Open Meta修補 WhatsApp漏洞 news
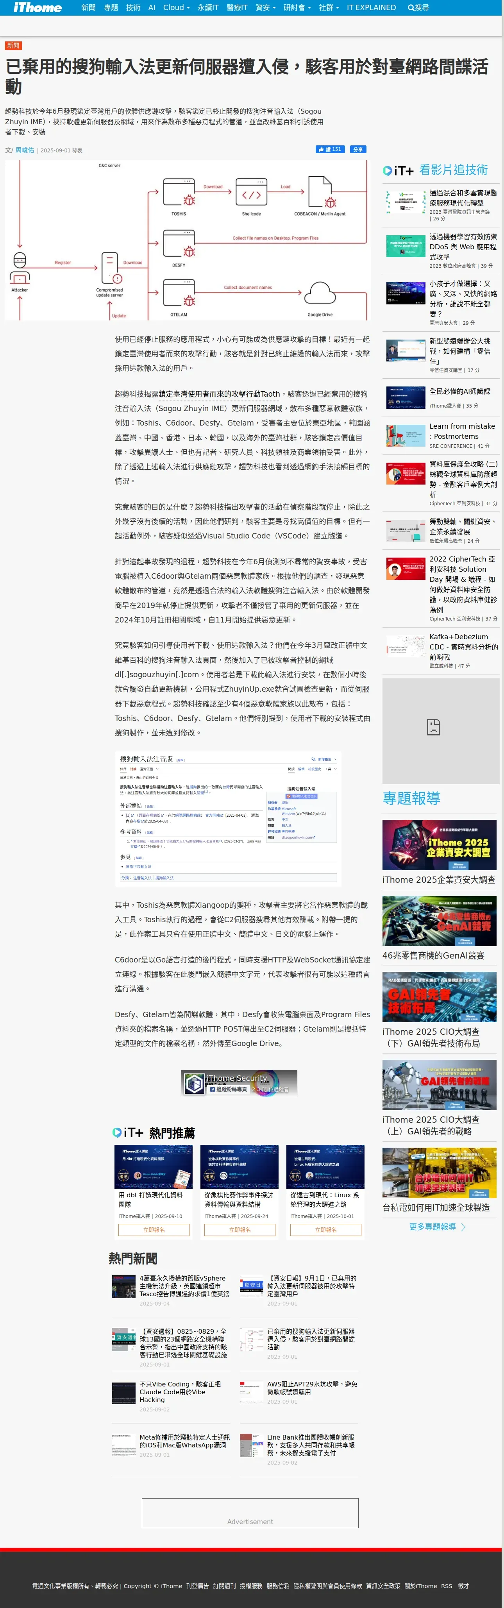504x1608 pixels. point(184,1441)
